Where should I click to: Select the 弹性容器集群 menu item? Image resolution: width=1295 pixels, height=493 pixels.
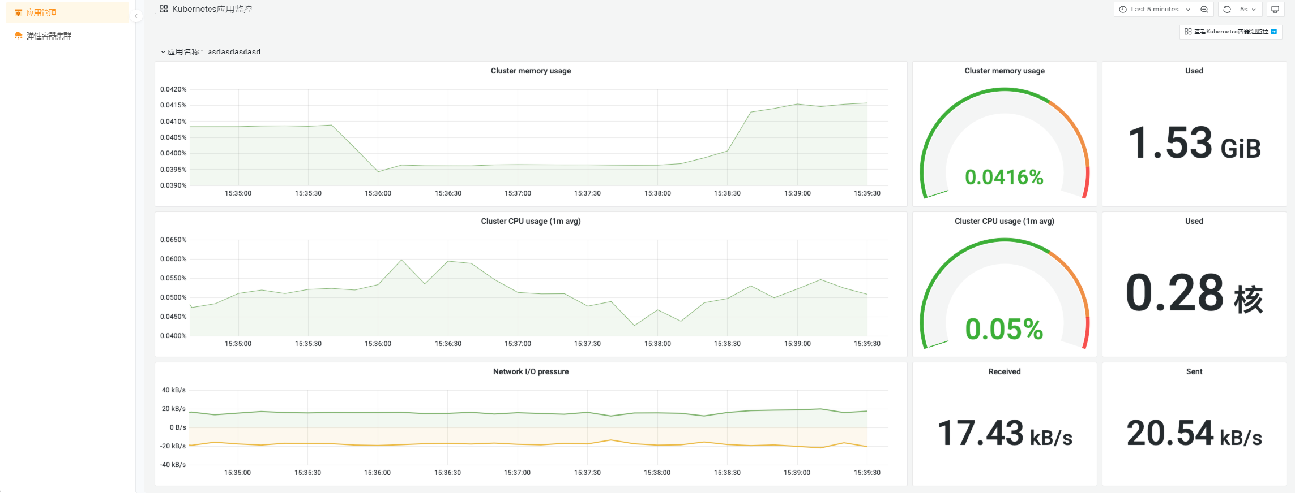click(49, 36)
